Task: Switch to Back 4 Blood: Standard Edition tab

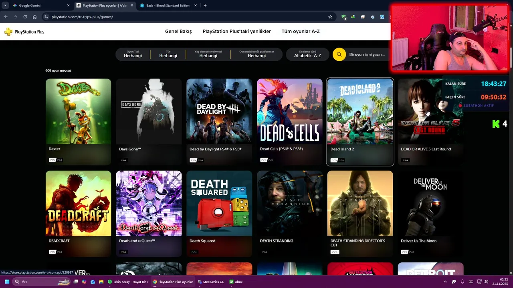Action: pos(168,6)
